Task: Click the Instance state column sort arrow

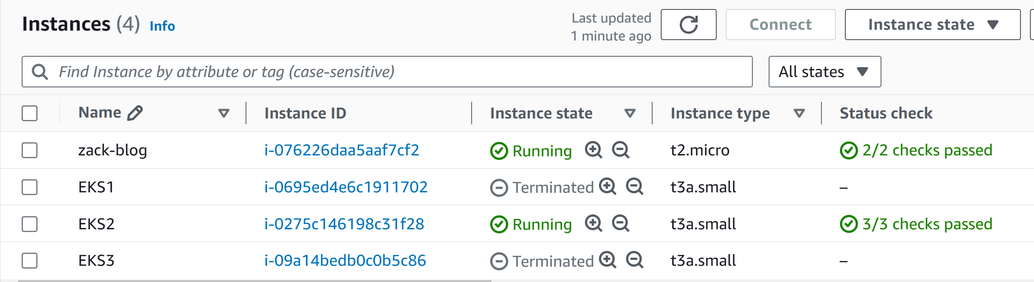Action: pos(630,113)
